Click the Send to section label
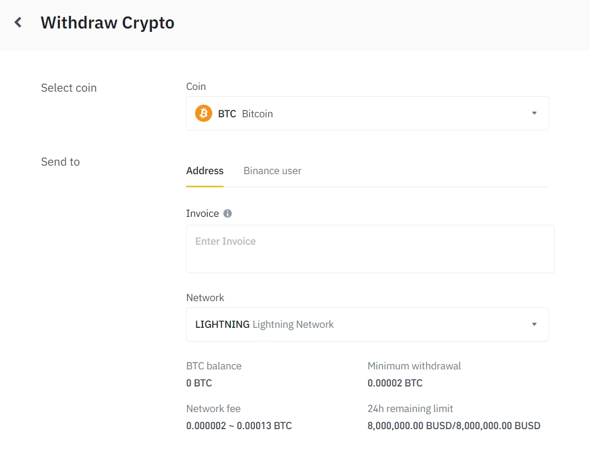The image size is (590, 465). 60,162
